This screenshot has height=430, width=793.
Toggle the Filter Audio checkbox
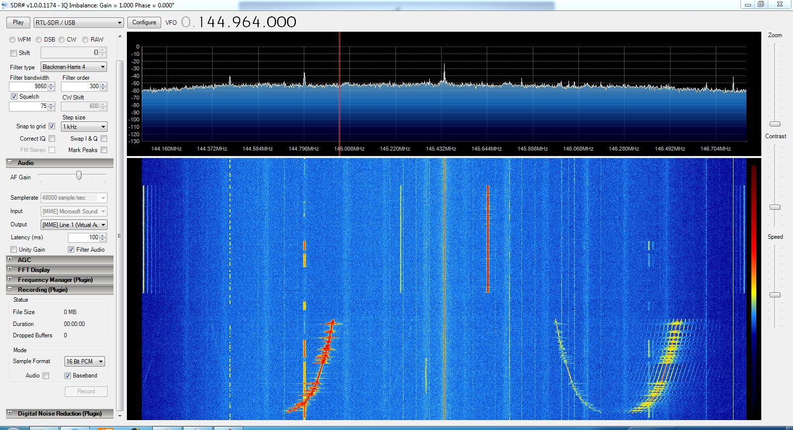point(71,250)
